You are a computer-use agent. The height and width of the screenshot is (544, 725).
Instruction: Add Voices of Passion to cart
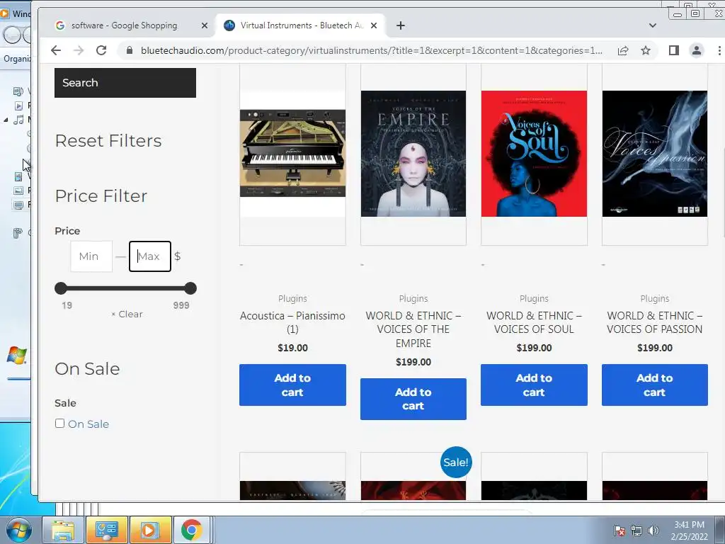(x=655, y=385)
